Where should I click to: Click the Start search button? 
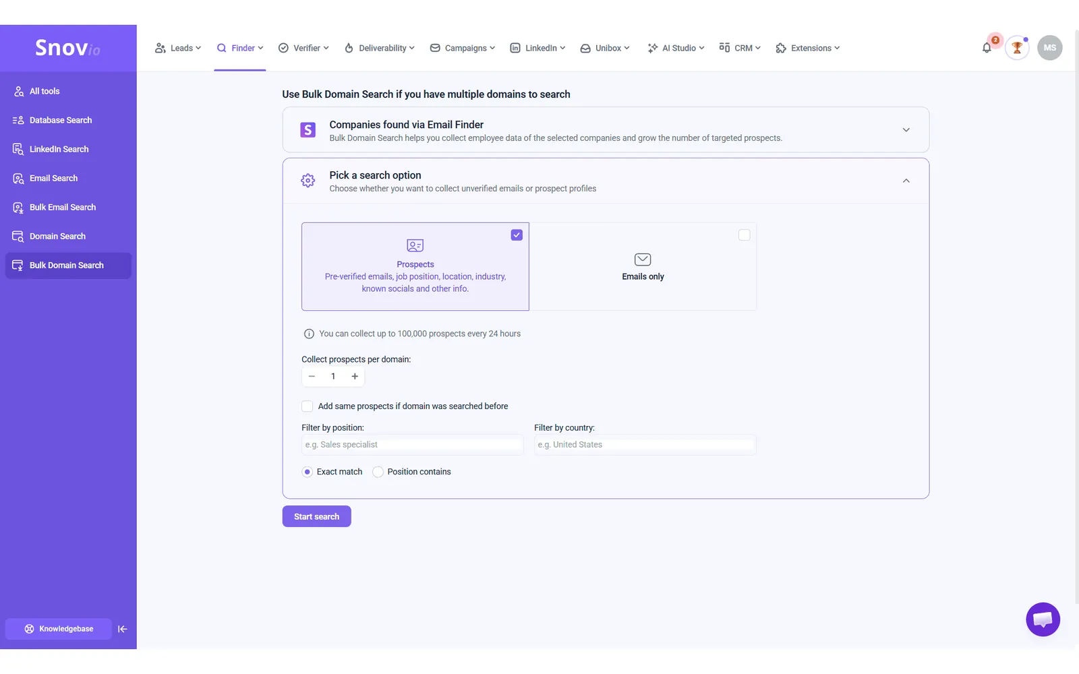point(317,516)
